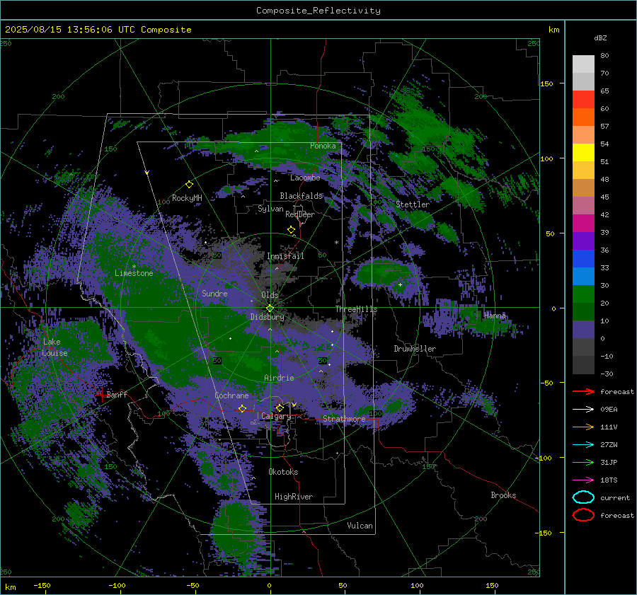Viewport: 637px width, 595px height.
Task: Click the dBZ legend heading
Action: (600, 37)
